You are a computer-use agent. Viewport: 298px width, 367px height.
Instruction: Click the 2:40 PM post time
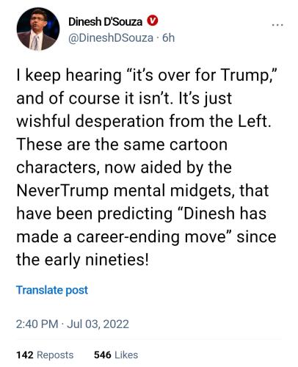(x=37, y=324)
